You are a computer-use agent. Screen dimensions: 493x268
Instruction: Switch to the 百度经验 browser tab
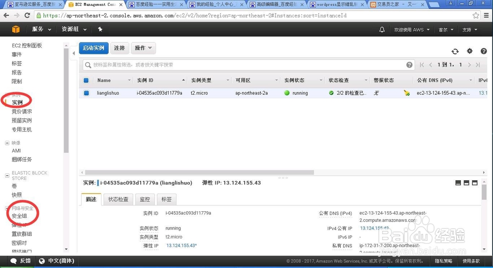pos(155,4)
